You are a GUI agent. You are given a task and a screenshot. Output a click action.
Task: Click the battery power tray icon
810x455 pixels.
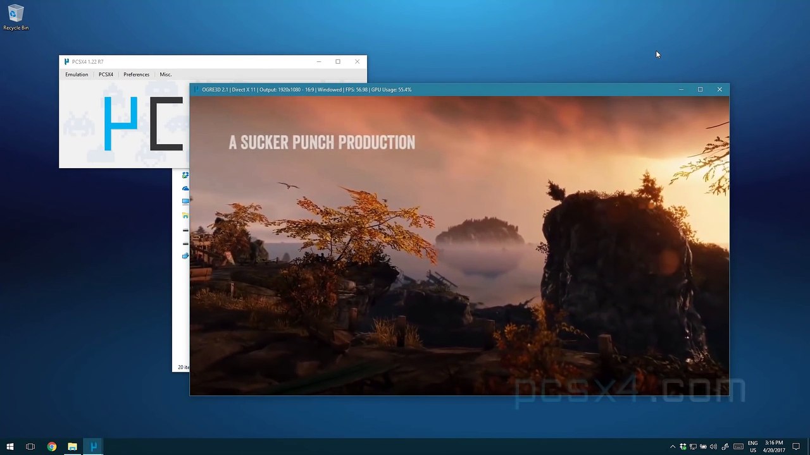point(703,447)
